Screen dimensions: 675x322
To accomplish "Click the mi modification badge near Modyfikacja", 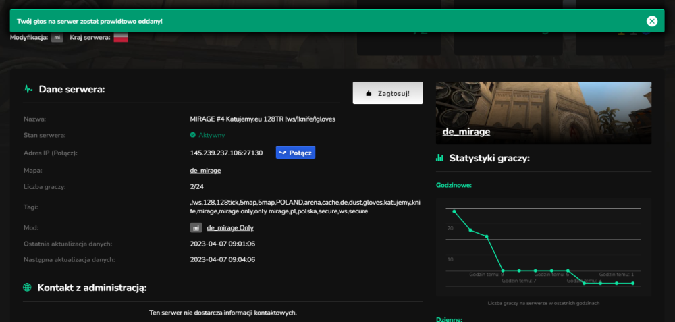I will (57, 37).
